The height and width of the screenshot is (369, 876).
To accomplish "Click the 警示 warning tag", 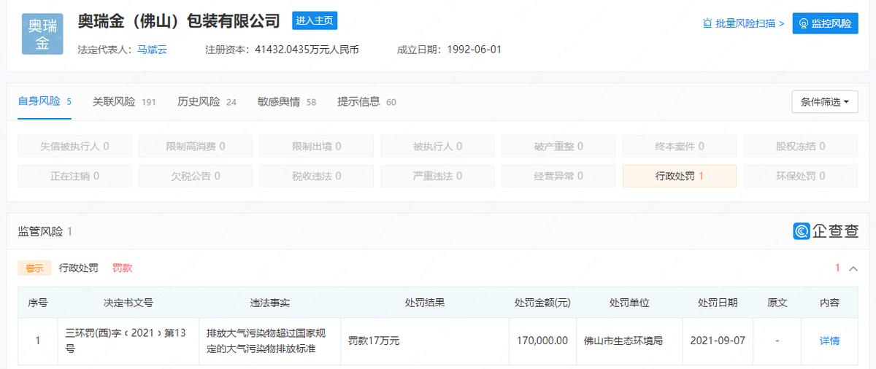I will pyautogui.click(x=34, y=268).
